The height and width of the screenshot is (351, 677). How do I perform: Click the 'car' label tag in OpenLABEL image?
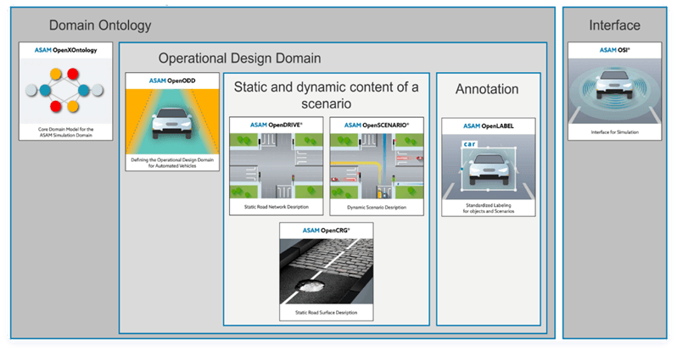click(469, 144)
